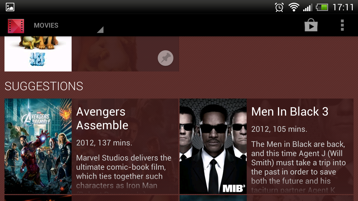
Task: Tap the Avengers Assemble title text
Action: [x=102, y=118]
